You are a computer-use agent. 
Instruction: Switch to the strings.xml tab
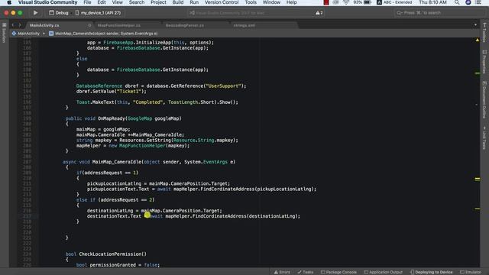(x=244, y=25)
